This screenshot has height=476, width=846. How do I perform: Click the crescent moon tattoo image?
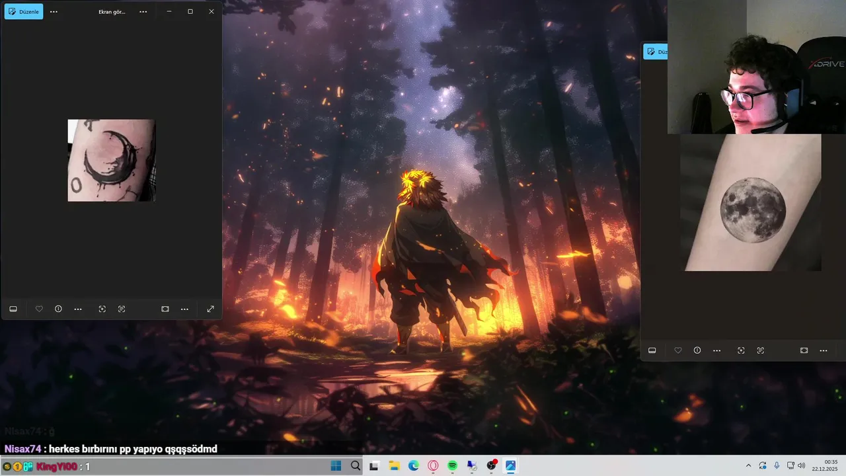(112, 161)
